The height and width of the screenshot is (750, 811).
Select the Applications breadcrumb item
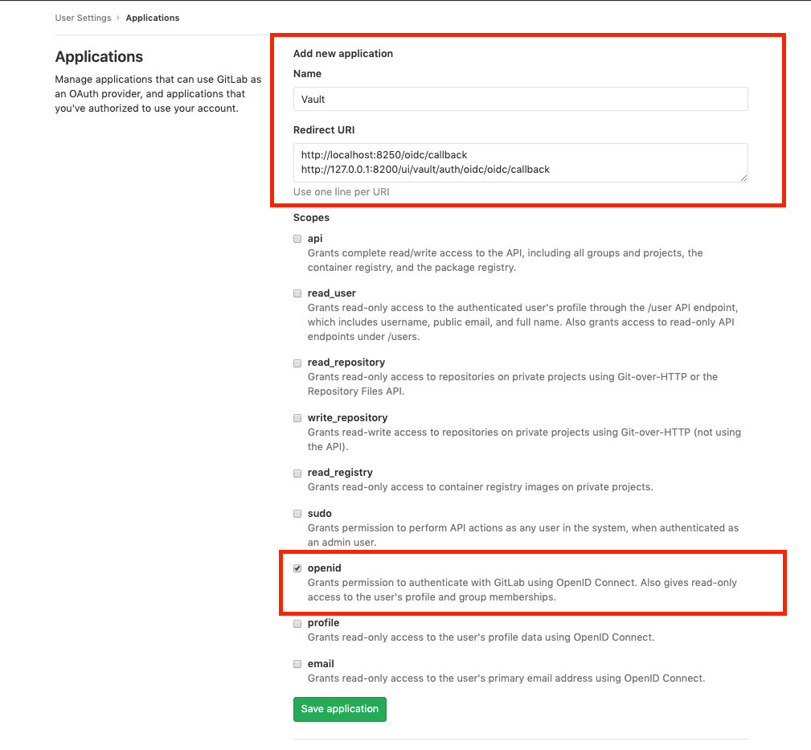152,17
